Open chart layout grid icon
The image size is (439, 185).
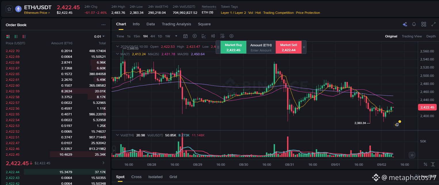click(423, 24)
